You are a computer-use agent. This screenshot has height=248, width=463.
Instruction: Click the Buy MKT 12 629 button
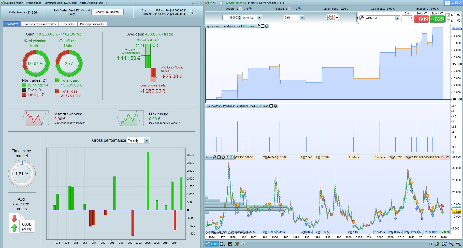[437, 19]
